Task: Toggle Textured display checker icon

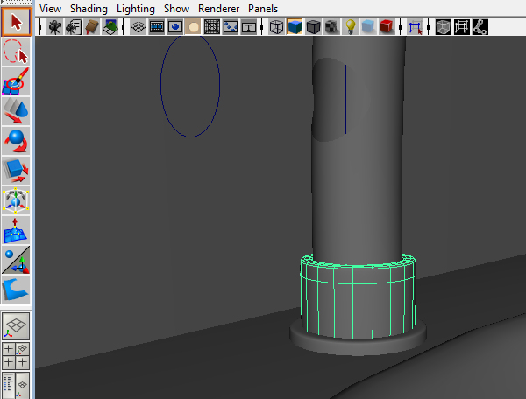Action: (331, 27)
